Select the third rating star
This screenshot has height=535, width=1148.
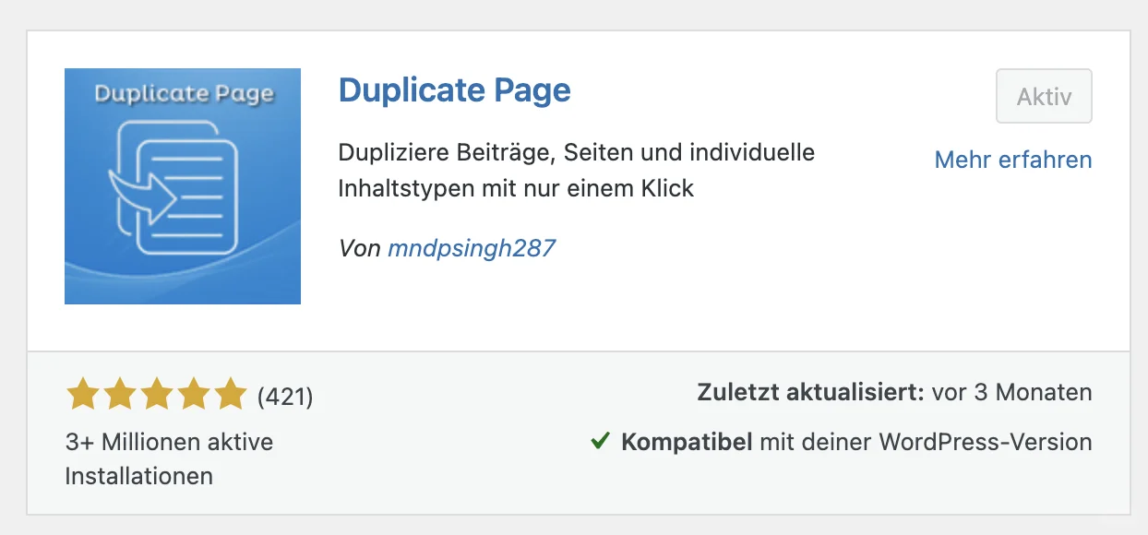pyautogui.click(x=156, y=395)
